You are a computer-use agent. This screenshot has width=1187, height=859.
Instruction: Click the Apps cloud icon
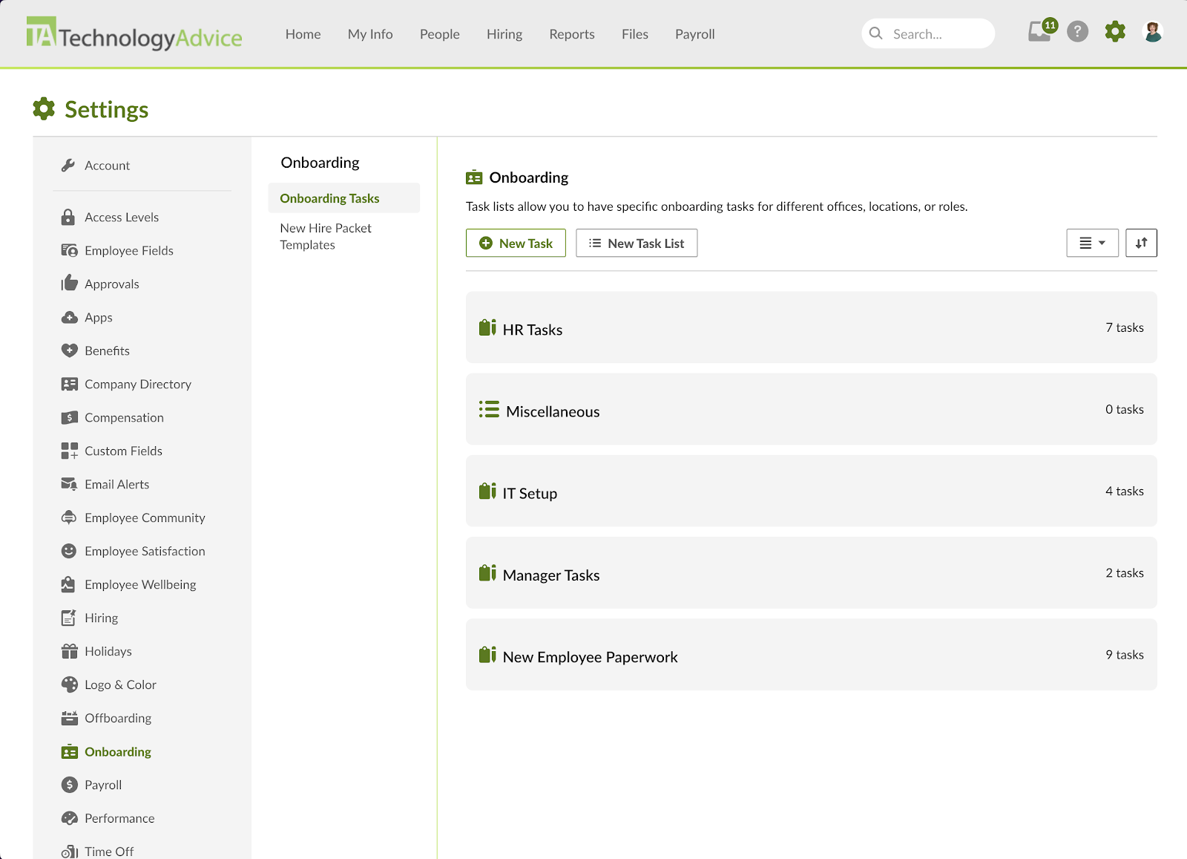pyautogui.click(x=69, y=317)
